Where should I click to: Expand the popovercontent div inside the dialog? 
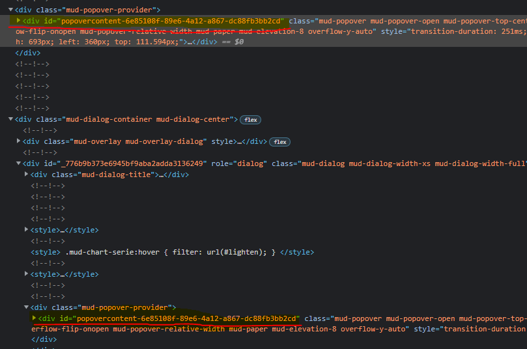point(34,318)
